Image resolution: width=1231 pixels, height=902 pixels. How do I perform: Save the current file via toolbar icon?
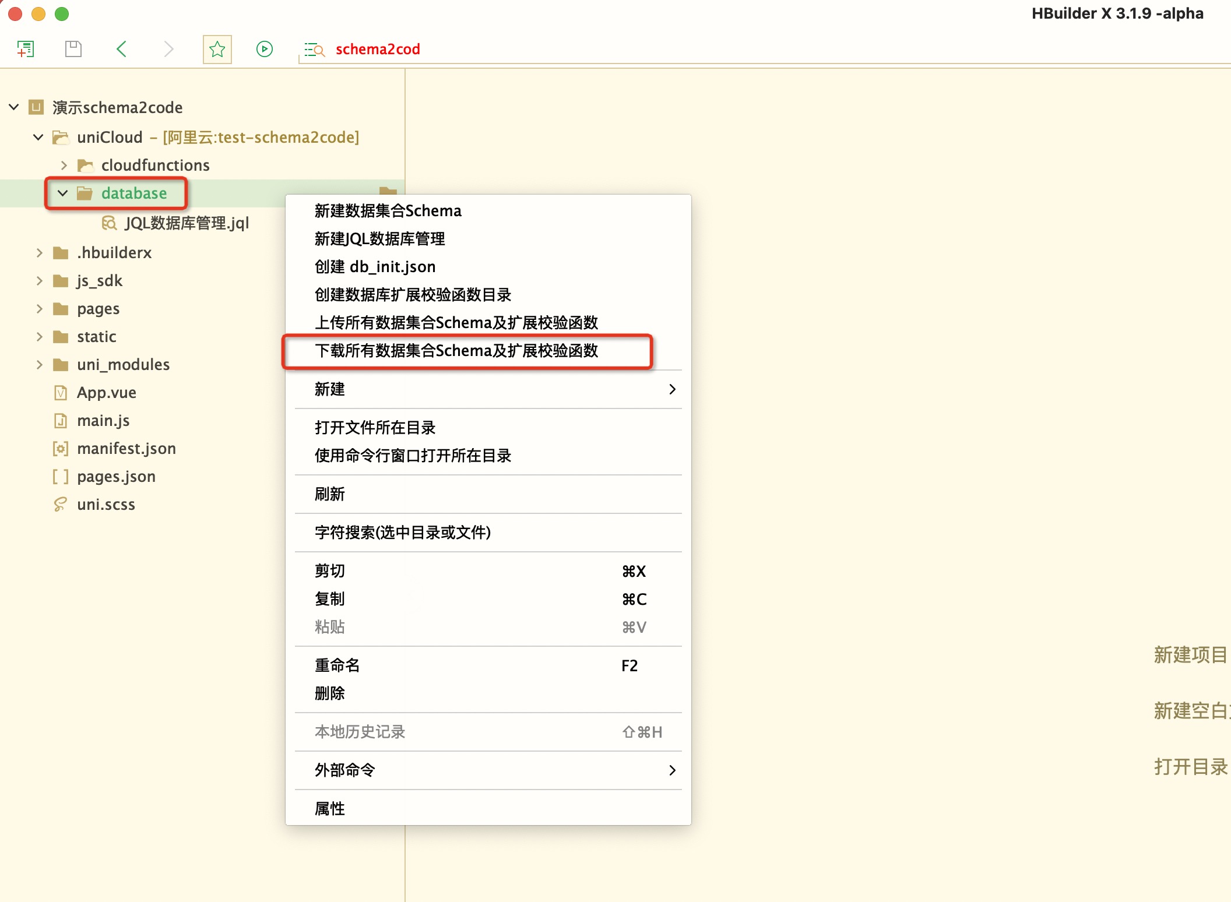73,49
